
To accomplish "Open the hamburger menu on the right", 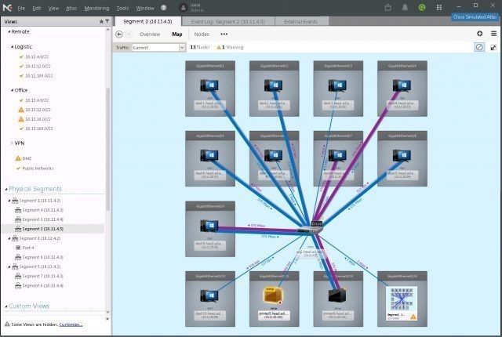I will (x=493, y=34).
